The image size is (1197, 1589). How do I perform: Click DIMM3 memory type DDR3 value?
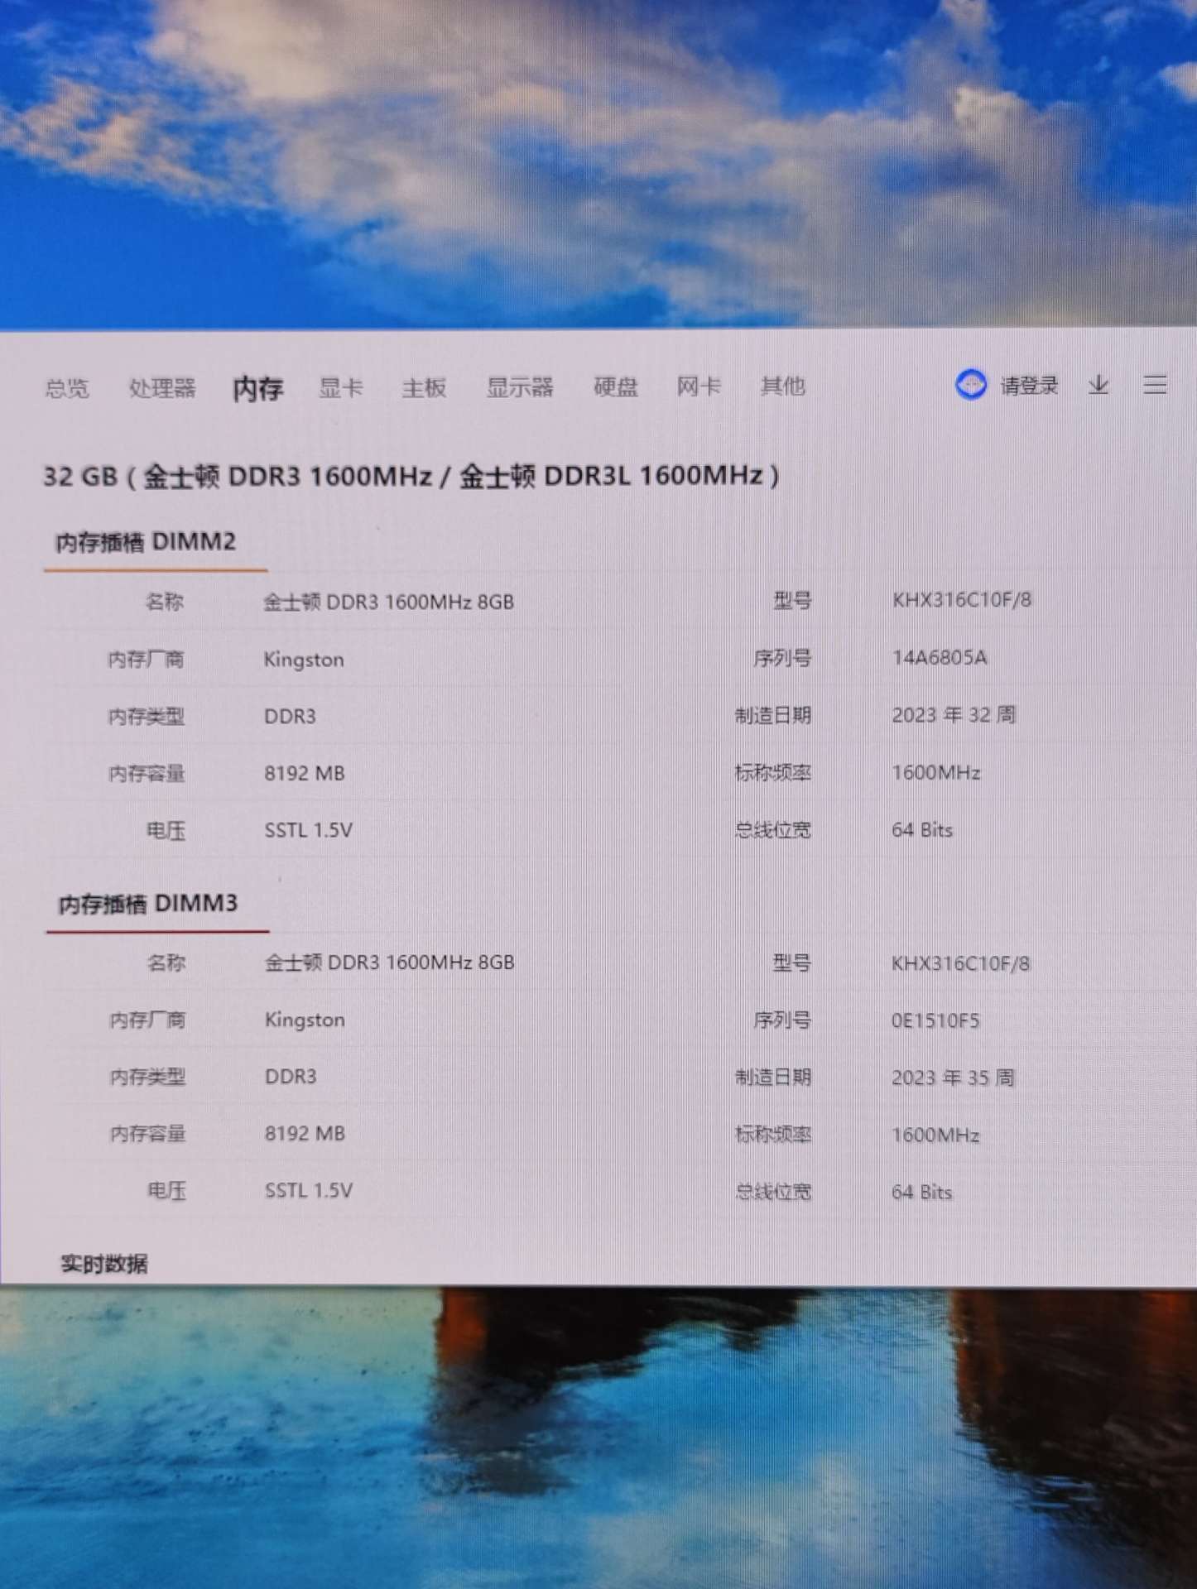pos(291,1077)
